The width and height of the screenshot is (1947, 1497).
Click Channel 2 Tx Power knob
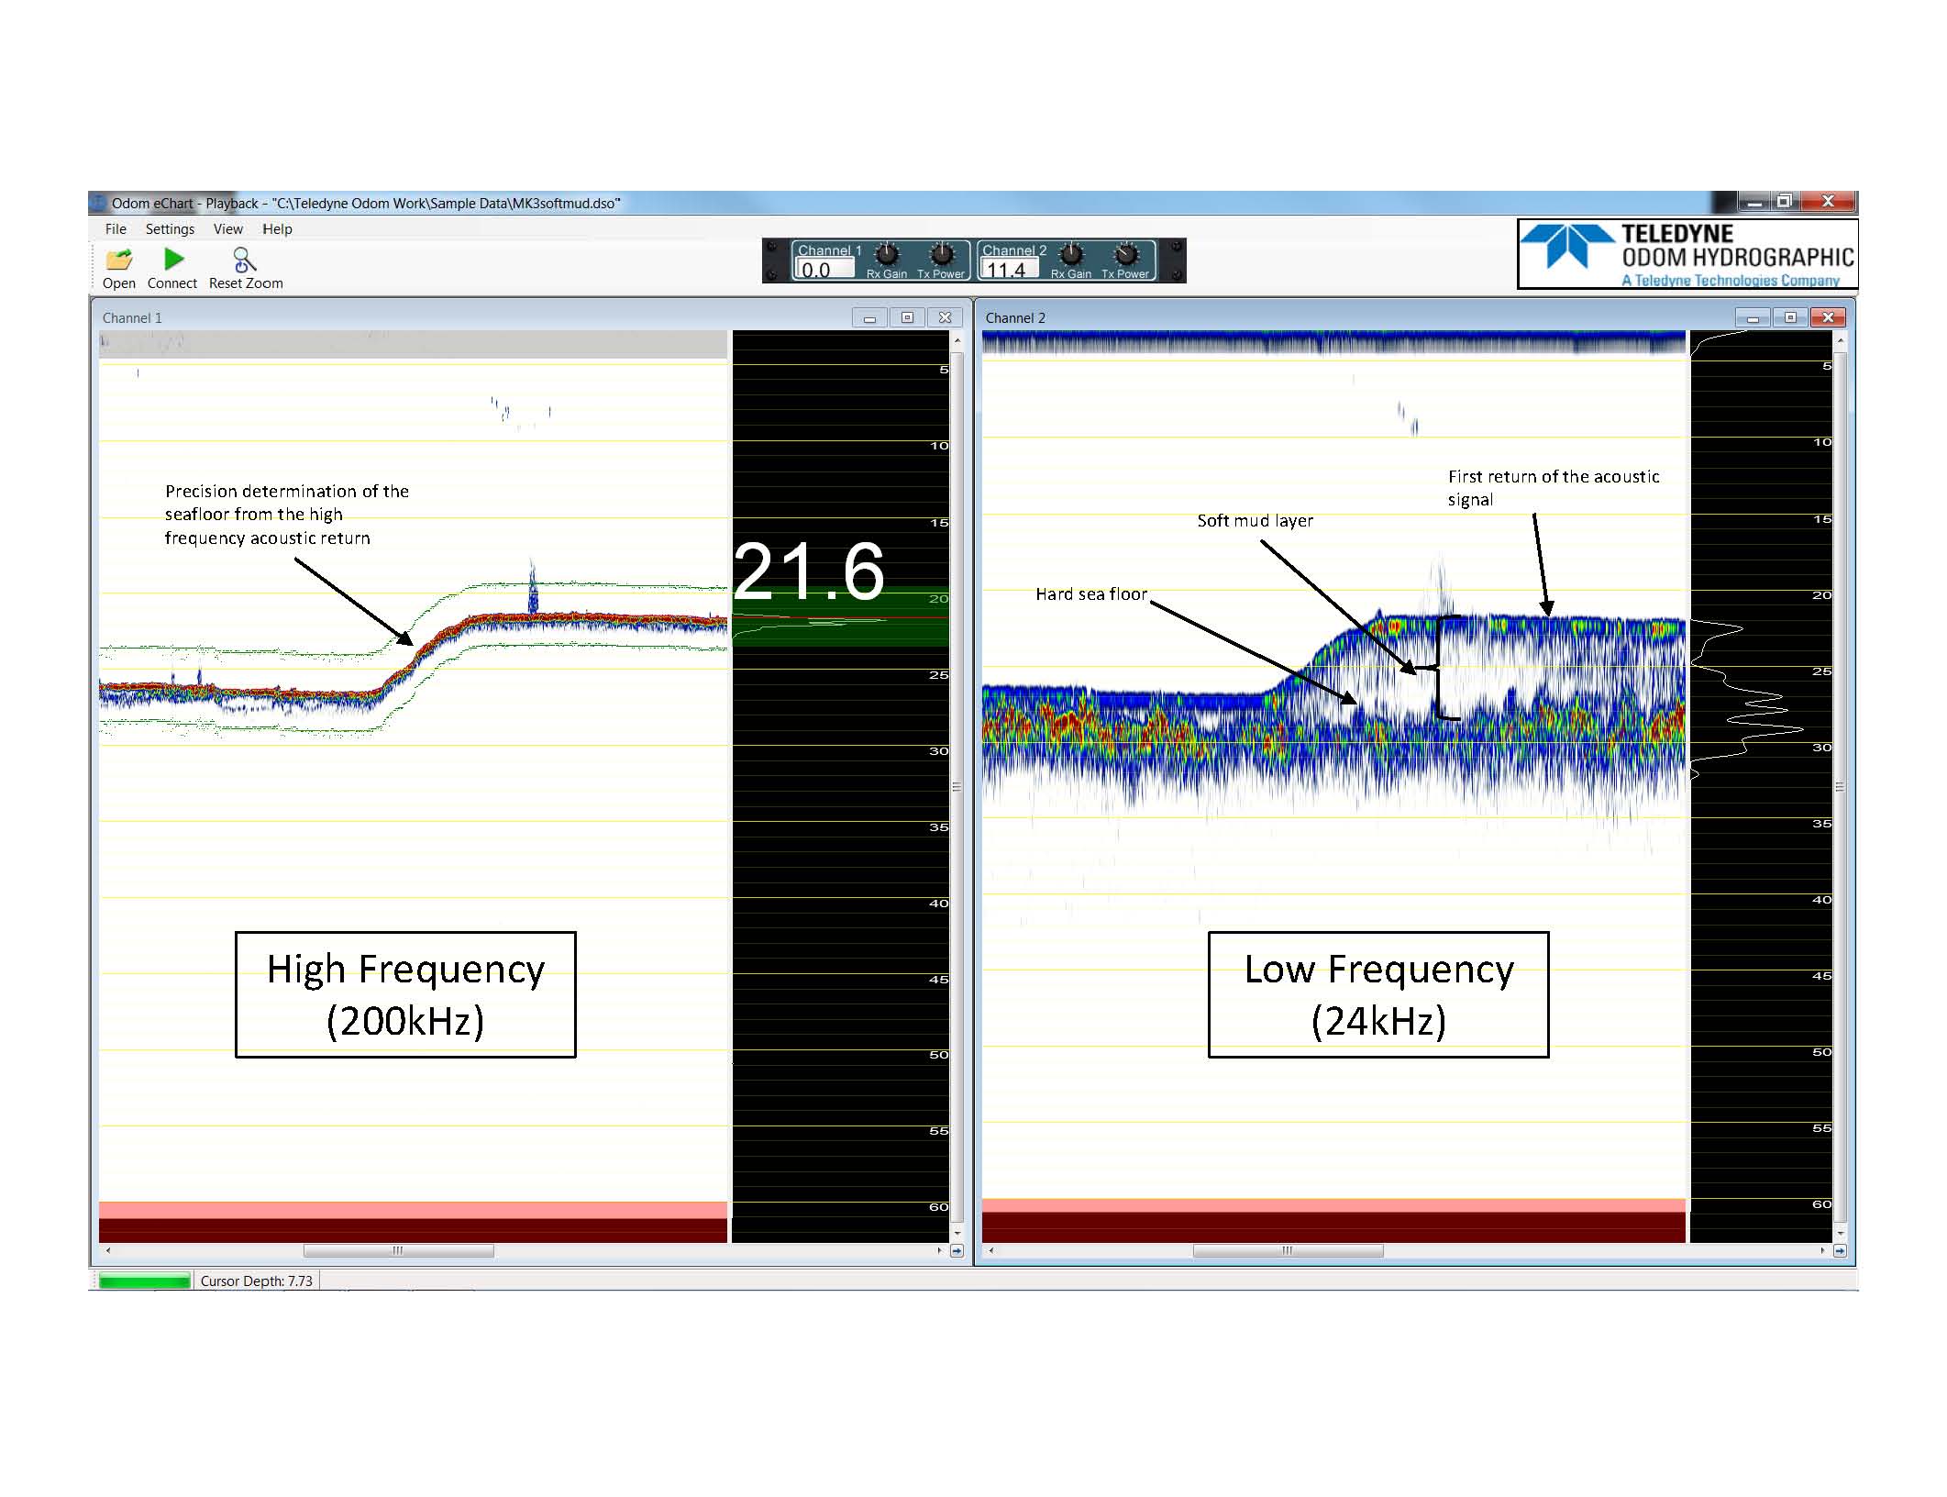click(1125, 254)
